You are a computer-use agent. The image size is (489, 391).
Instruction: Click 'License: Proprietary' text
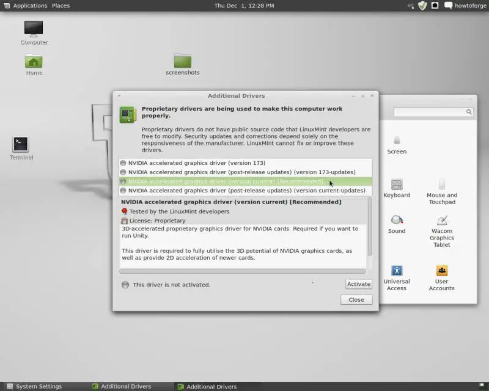(x=157, y=221)
